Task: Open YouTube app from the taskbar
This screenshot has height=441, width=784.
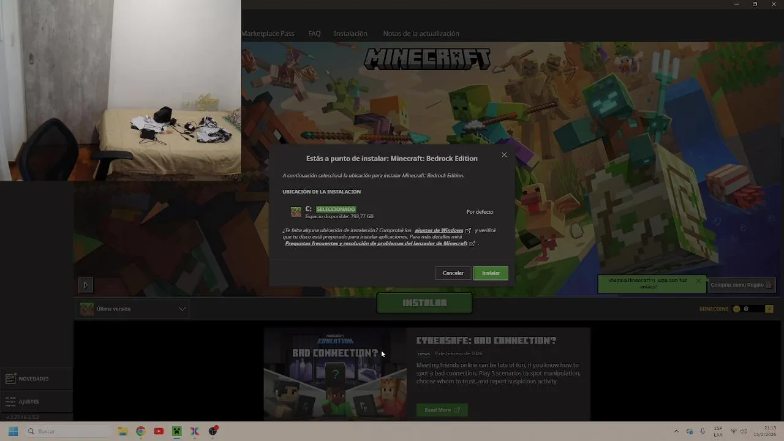Action: coord(159,431)
